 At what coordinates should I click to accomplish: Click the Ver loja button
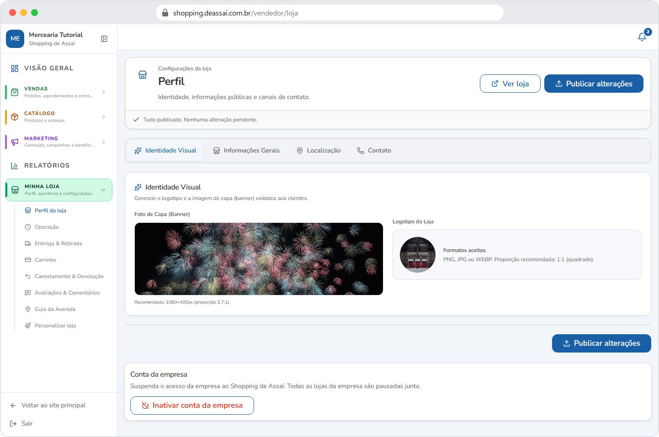click(x=510, y=84)
